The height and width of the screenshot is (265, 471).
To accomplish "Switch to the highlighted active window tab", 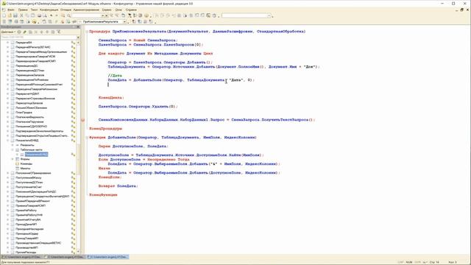I will 108,257.
